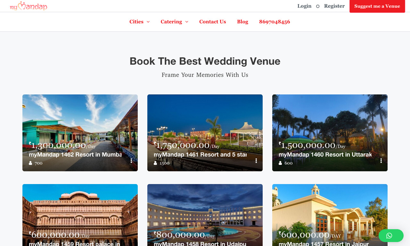Open the green WhatsApp chat button
The width and height of the screenshot is (410, 246).
391,235
